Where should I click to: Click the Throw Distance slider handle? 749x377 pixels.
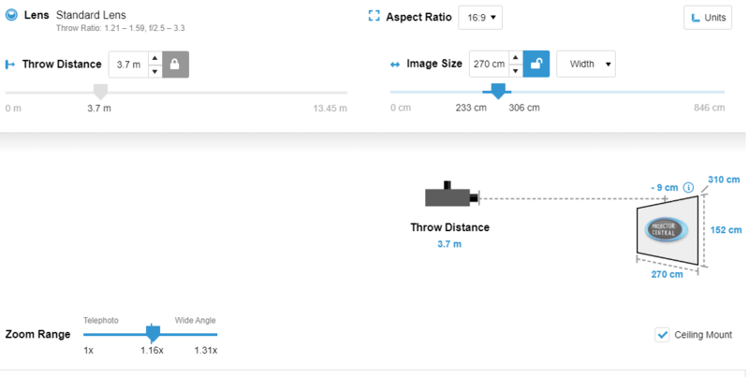(101, 92)
